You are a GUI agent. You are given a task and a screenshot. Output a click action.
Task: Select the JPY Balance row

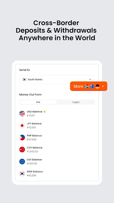click(57, 126)
